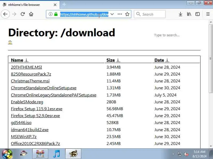Open EnableSMode.reg file link
The width and height of the screenshot is (213, 159).
pos(27,102)
